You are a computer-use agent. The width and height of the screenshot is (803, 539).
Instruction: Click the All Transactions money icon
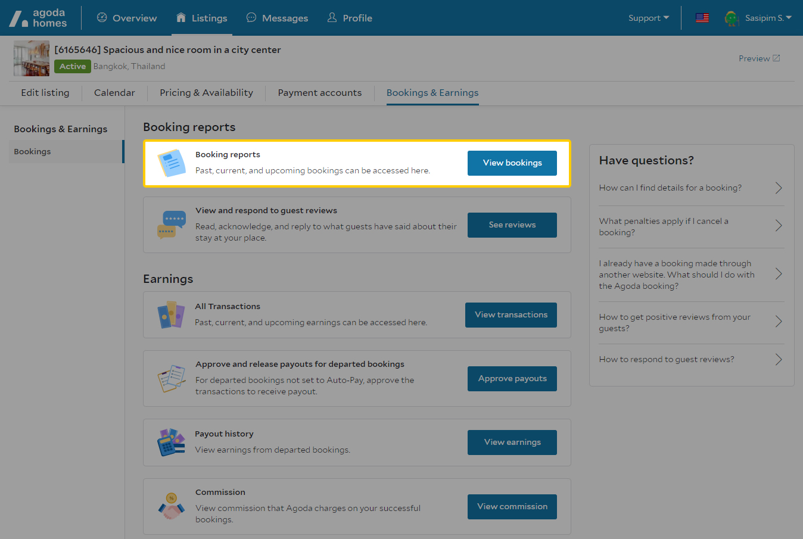tap(172, 314)
